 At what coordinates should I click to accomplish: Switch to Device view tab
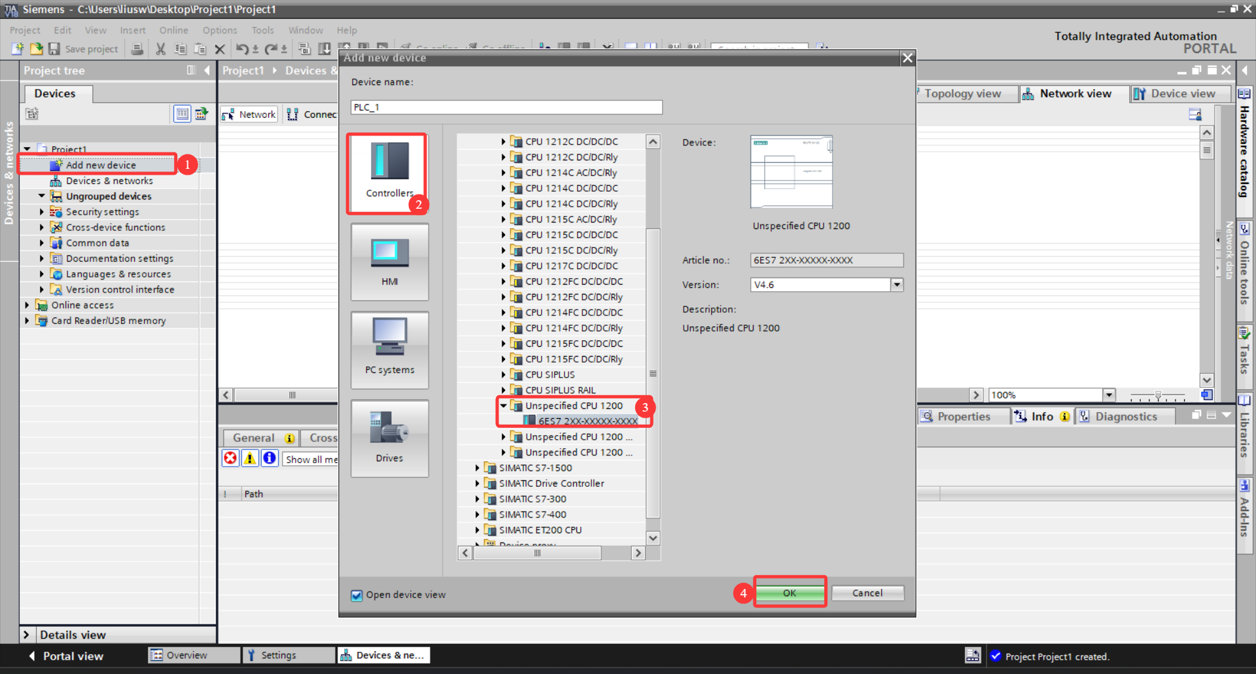[x=1181, y=94]
